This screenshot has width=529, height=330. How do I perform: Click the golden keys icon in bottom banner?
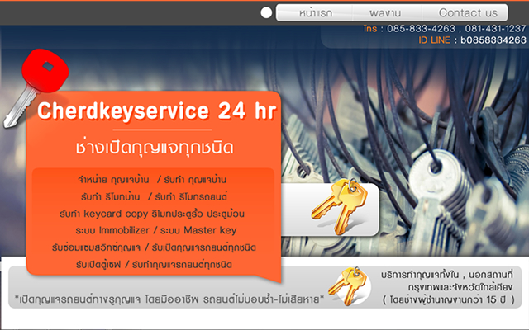coord(349,285)
